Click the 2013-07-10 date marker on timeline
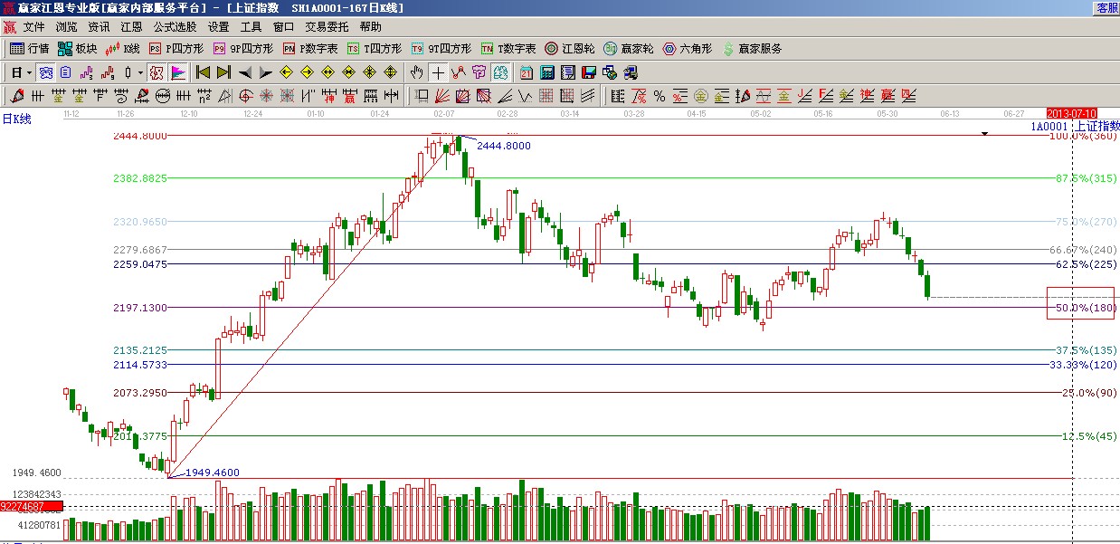1120x544 pixels. pos(1071,113)
